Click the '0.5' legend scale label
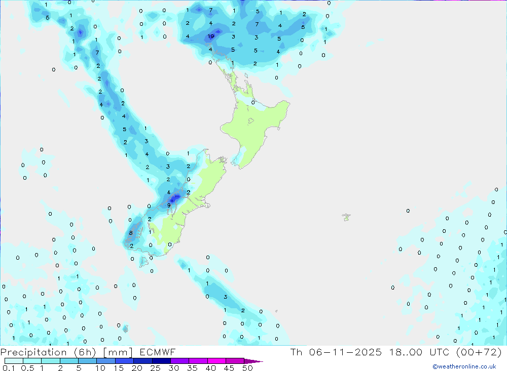507x371 pixels. pyautogui.click(x=27, y=368)
